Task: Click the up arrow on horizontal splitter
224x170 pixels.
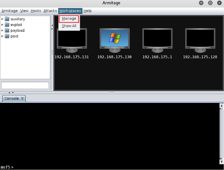Action: (x=9, y=93)
